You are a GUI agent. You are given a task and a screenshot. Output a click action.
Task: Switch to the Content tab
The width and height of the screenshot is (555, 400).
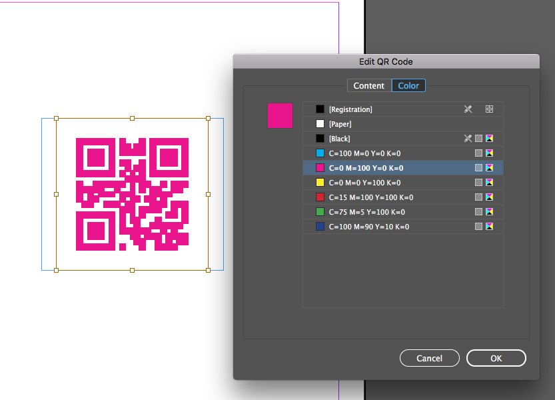(369, 86)
